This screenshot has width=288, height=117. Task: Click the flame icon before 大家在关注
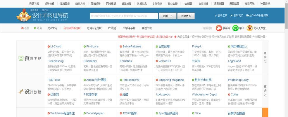click(x=175, y=37)
